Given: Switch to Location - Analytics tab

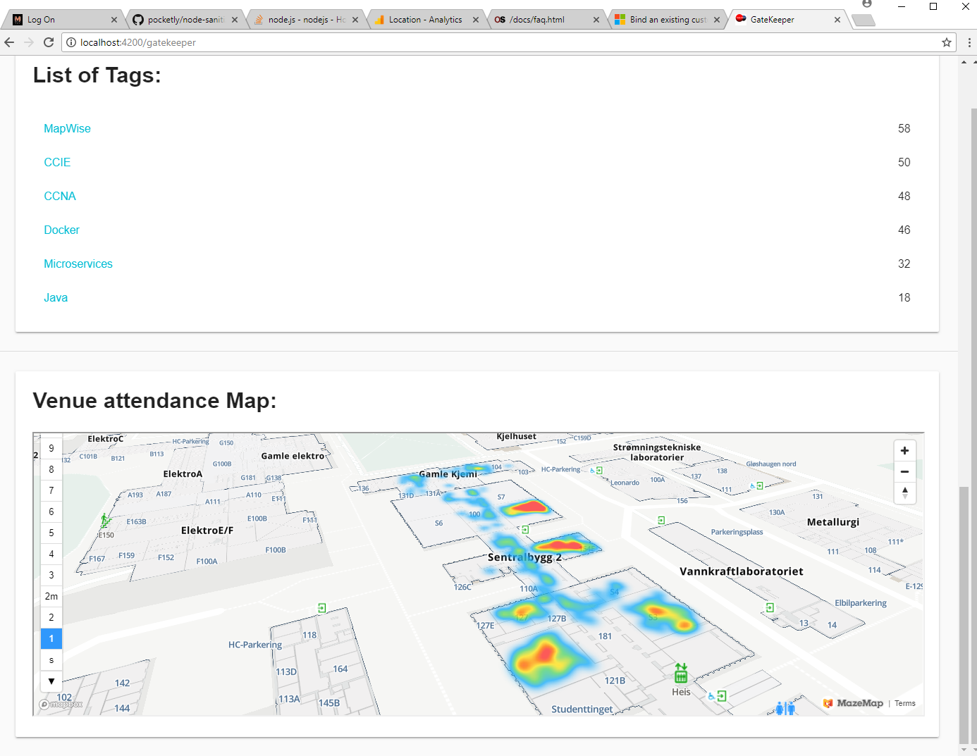Looking at the screenshot, I should (427, 20).
